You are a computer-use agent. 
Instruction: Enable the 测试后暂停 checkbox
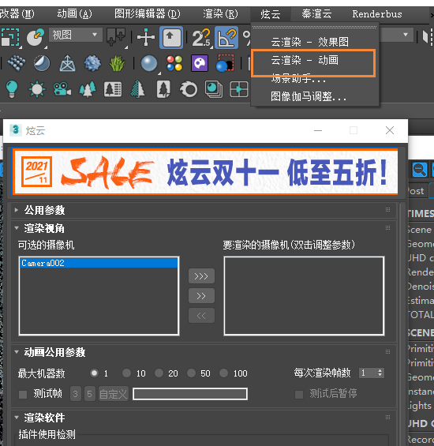click(x=299, y=395)
